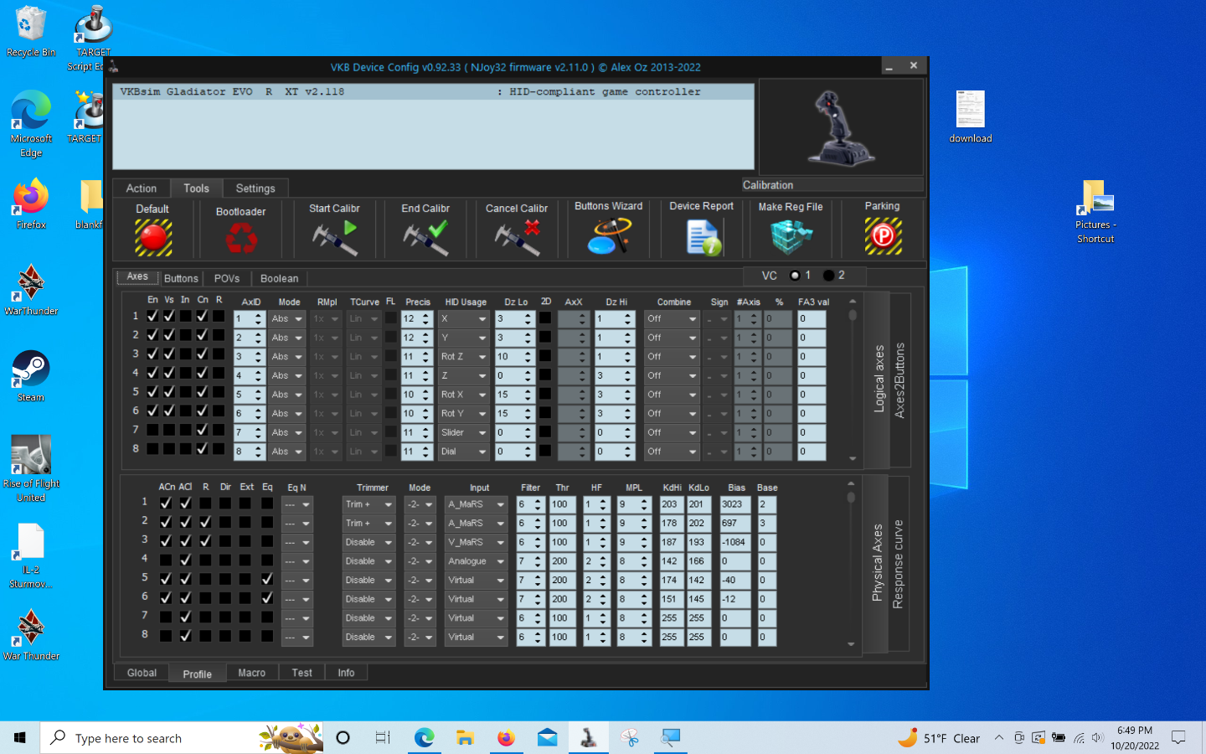This screenshot has height=754, width=1206.
Task: Switch to the Global tab
Action: click(x=142, y=673)
